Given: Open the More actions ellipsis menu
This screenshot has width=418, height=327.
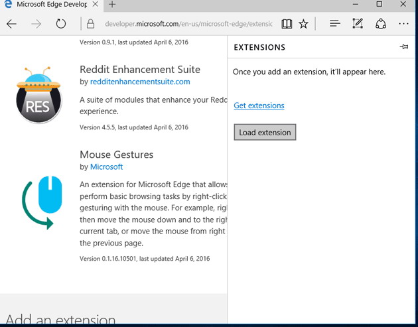Looking at the screenshot, I should click(x=403, y=24).
